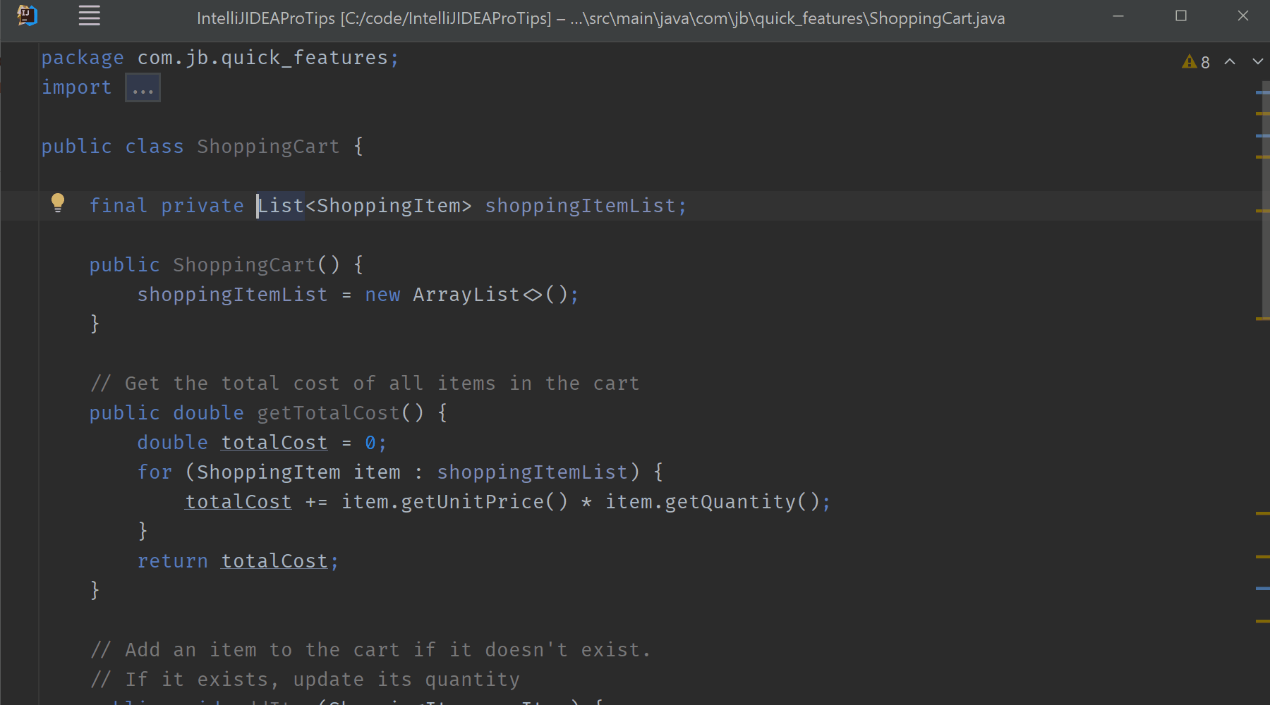Click 'ShoppingItem' type in for loop
The height and width of the screenshot is (705, 1270).
point(268,472)
